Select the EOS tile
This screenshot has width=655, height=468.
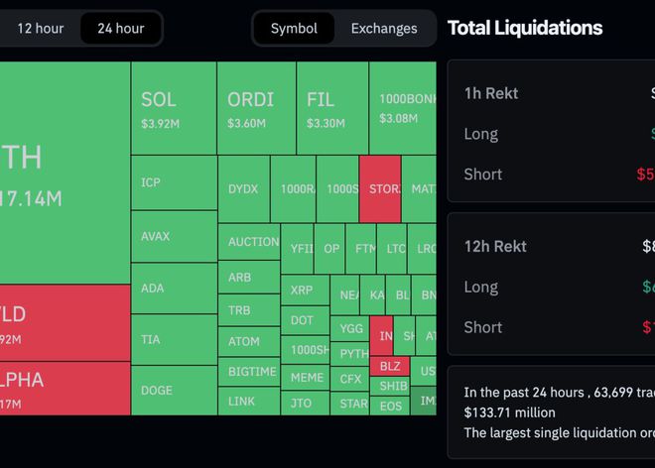point(389,406)
